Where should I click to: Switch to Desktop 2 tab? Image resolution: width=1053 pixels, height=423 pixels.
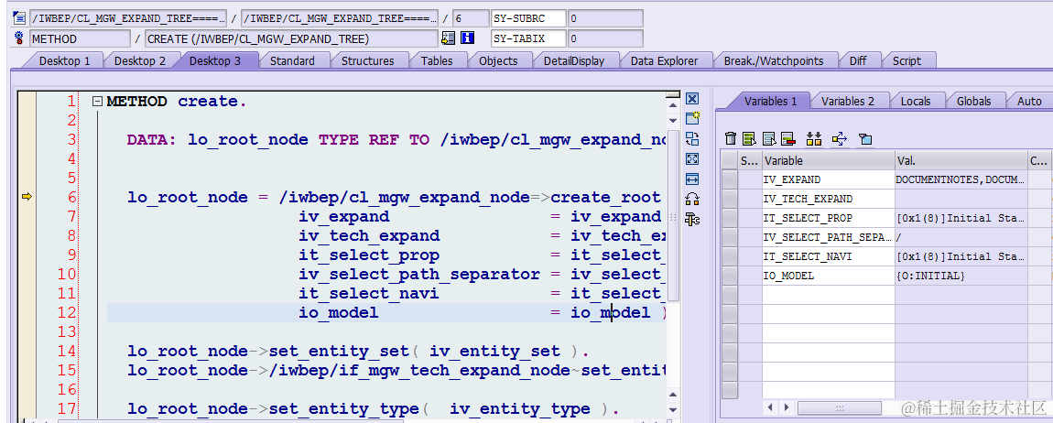click(x=140, y=61)
